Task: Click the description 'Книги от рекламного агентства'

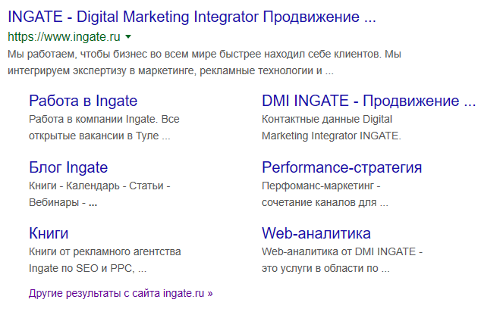Action: 105,251
